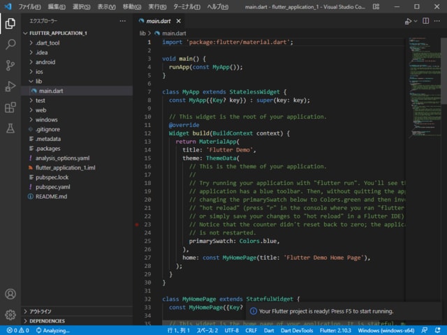Click the code minimap preview
The width and height of the screenshot is (447, 335).
click(423, 84)
